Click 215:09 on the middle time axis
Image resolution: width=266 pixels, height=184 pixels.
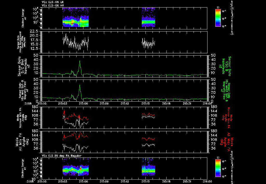[x=104, y=103]
